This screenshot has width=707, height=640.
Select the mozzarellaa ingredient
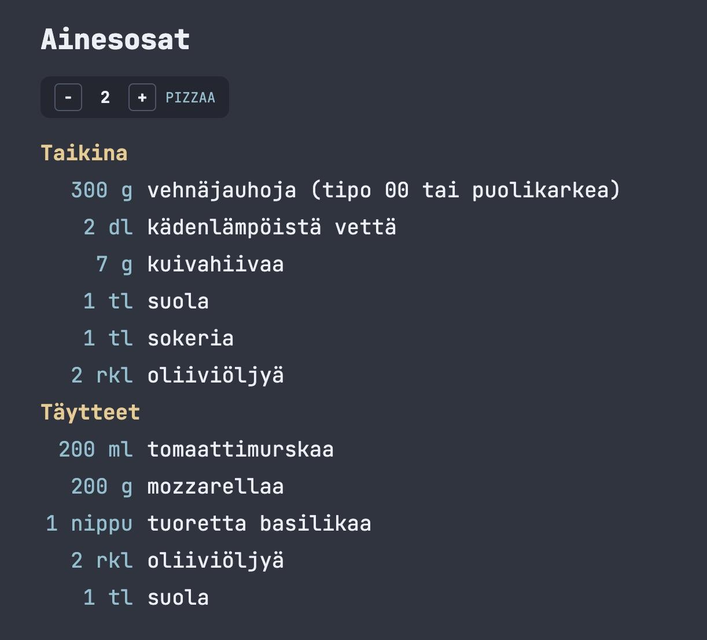(x=215, y=487)
